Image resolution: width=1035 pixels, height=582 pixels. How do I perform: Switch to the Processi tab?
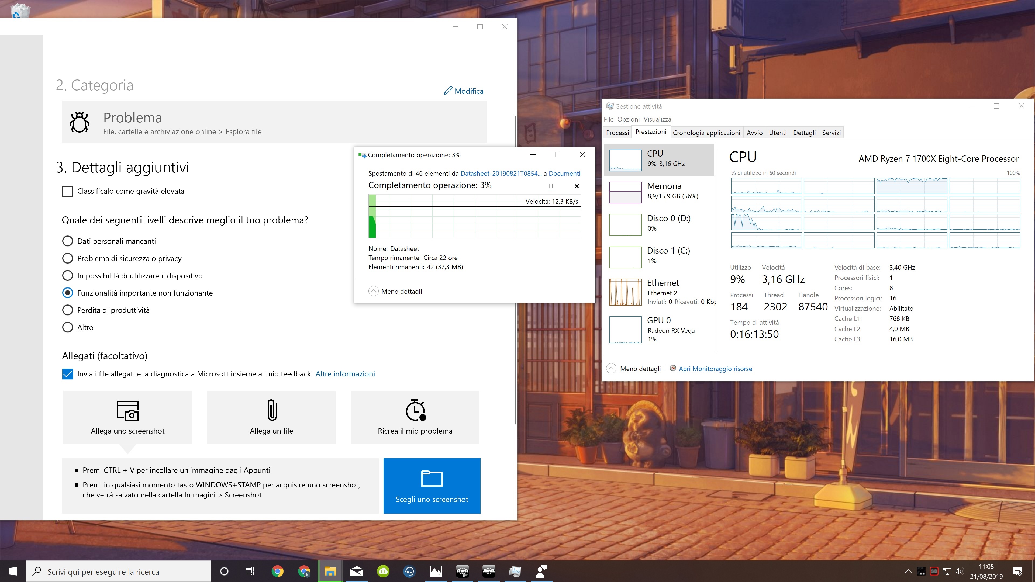click(617, 133)
